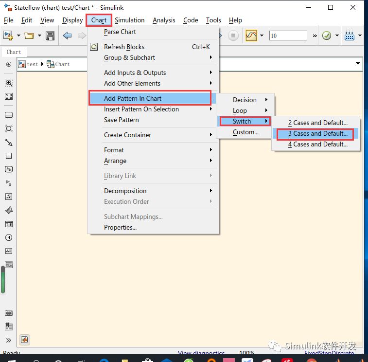Select the Zoom tool in palette
This screenshot has height=362, width=368.
(9, 83)
